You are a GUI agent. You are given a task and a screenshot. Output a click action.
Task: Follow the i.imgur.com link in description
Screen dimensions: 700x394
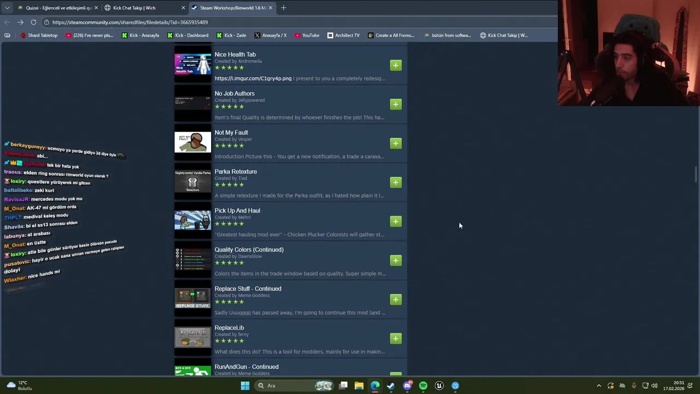253,78
